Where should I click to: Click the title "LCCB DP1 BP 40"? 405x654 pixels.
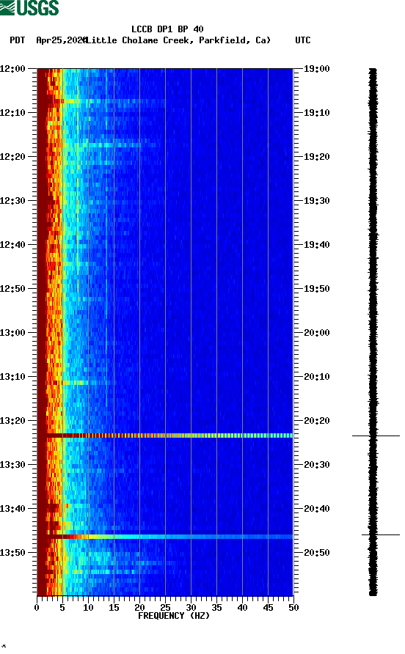167,29
